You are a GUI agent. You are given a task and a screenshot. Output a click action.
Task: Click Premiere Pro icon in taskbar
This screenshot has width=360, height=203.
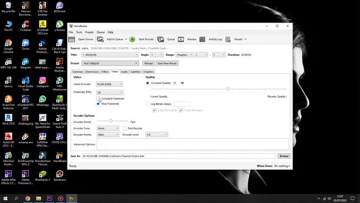coord(49,198)
